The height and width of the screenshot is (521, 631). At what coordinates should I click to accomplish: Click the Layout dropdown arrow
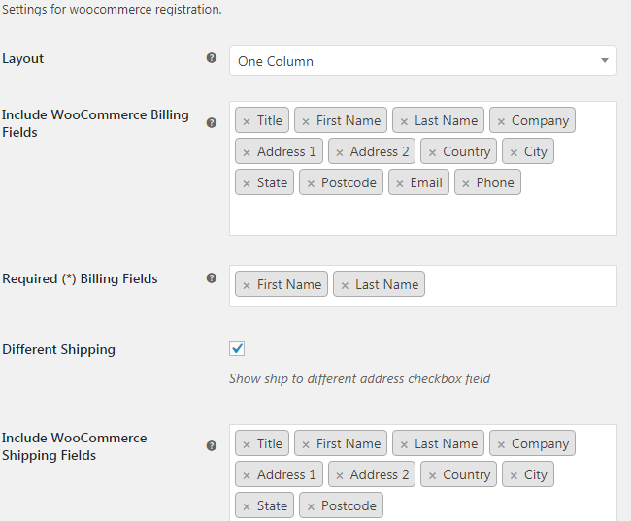pyautogui.click(x=605, y=60)
